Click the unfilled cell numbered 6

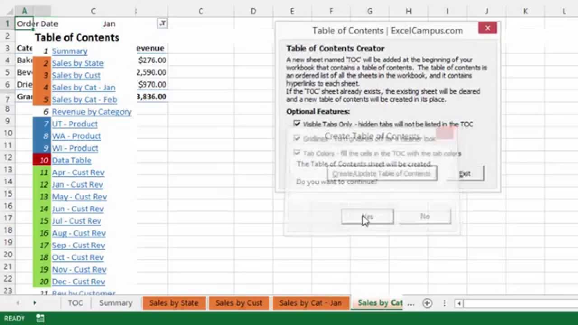[42, 112]
